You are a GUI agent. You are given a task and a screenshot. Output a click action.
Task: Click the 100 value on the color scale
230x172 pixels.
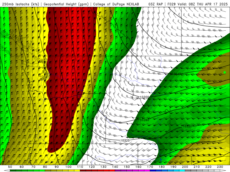[x=68, y=167]
